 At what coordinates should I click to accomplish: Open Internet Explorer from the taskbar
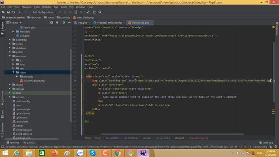pos(17,153)
